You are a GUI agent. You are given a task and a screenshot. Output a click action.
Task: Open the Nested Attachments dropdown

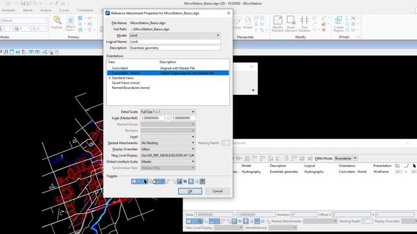tap(168, 143)
